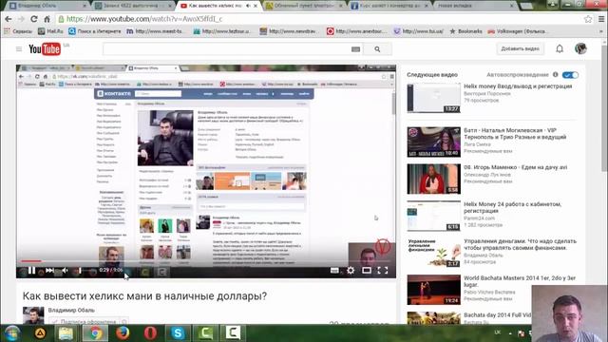Viewport: 608px width, 342px height.
Task: Switch to the Владимир Обаль tab
Action: 47,6
